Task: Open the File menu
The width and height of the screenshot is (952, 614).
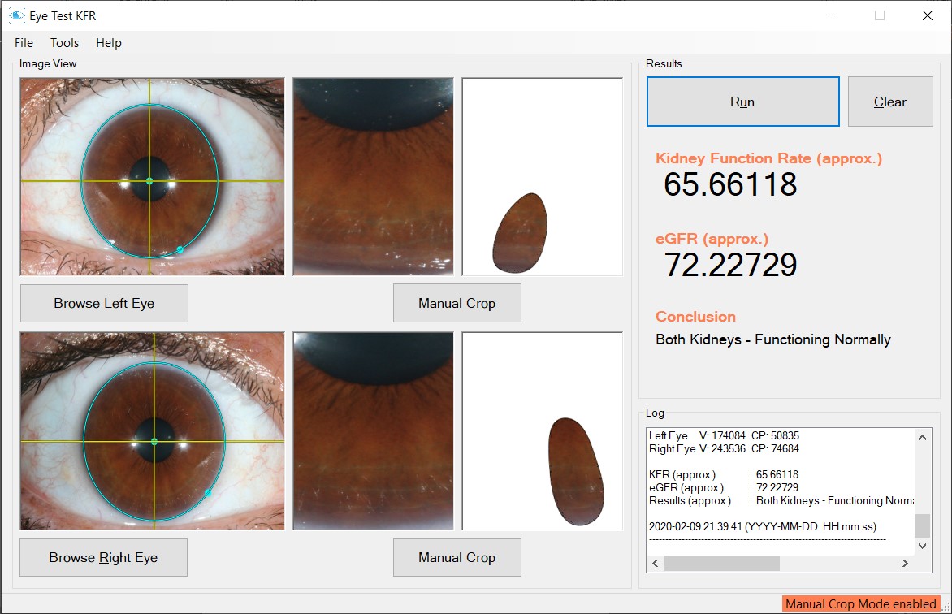Action: coord(24,43)
